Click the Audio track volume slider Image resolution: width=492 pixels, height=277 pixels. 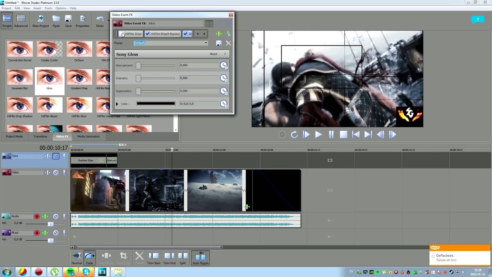pyautogui.click(x=50, y=224)
